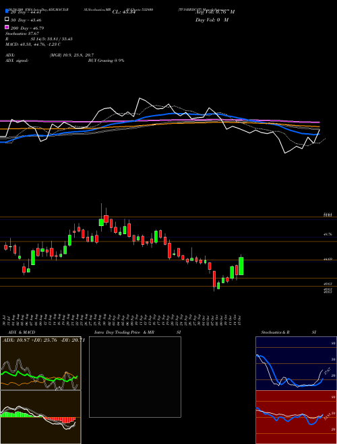Image resolution: width=337 pixels, height=444 pixels.
Task: Click the BUY Growing @ 9% signal text
Action: click(106, 61)
